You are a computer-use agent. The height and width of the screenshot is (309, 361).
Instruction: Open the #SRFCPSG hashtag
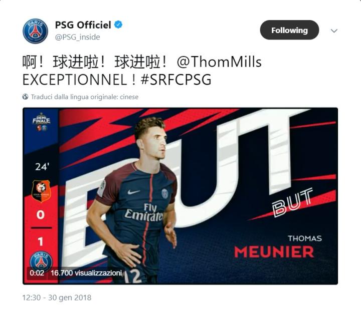pos(176,80)
